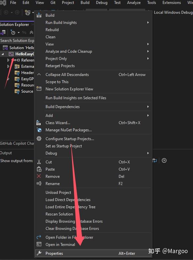Viewport: 193px width, 260px height.
Task: Click Load Entire Dependency Tree
Action: [x=70, y=207]
